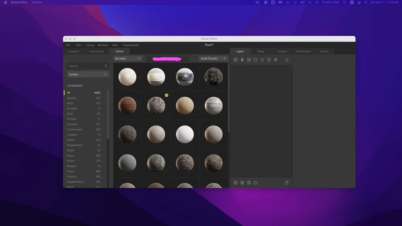Click the material ID mask icon
Image resolution: width=402 pixels, height=226 pixels.
tap(249, 183)
